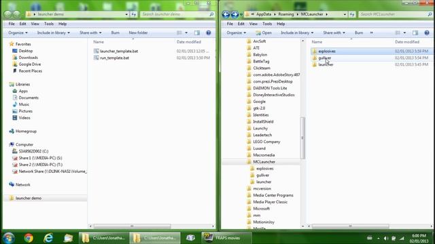Open Include in library dropdown, launcher demo
This screenshot has height=244, width=435.
pos(54,33)
